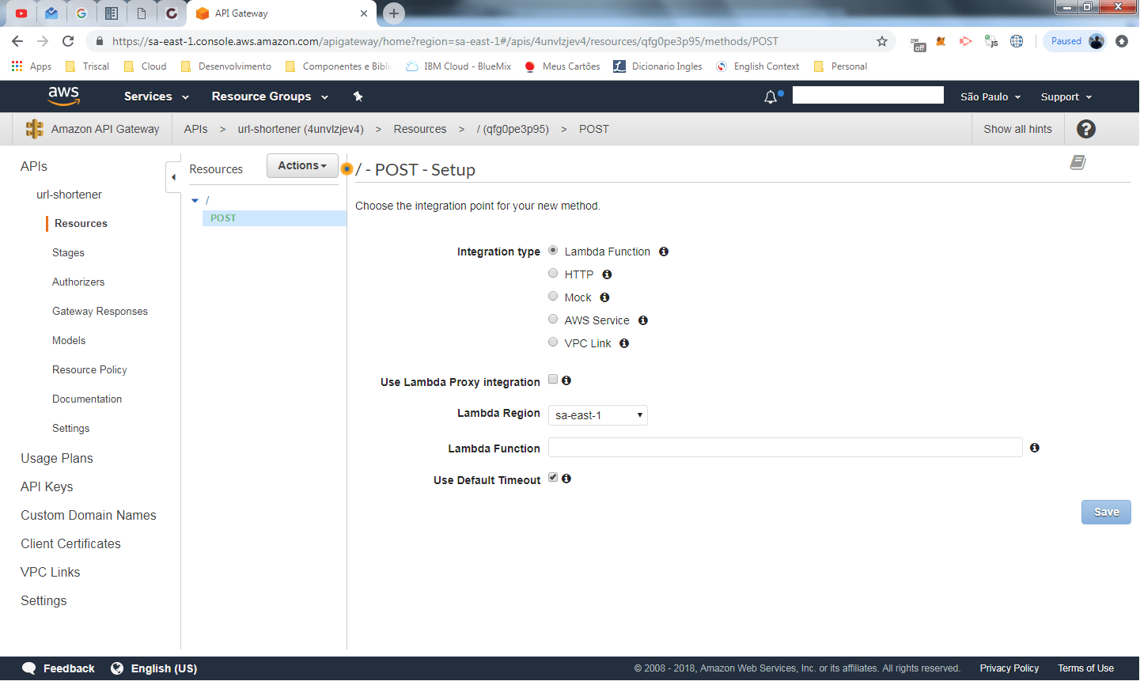Open Resource Policy in the sidebar
Image resolution: width=1140 pixels, height=685 pixels.
tap(89, 369)
